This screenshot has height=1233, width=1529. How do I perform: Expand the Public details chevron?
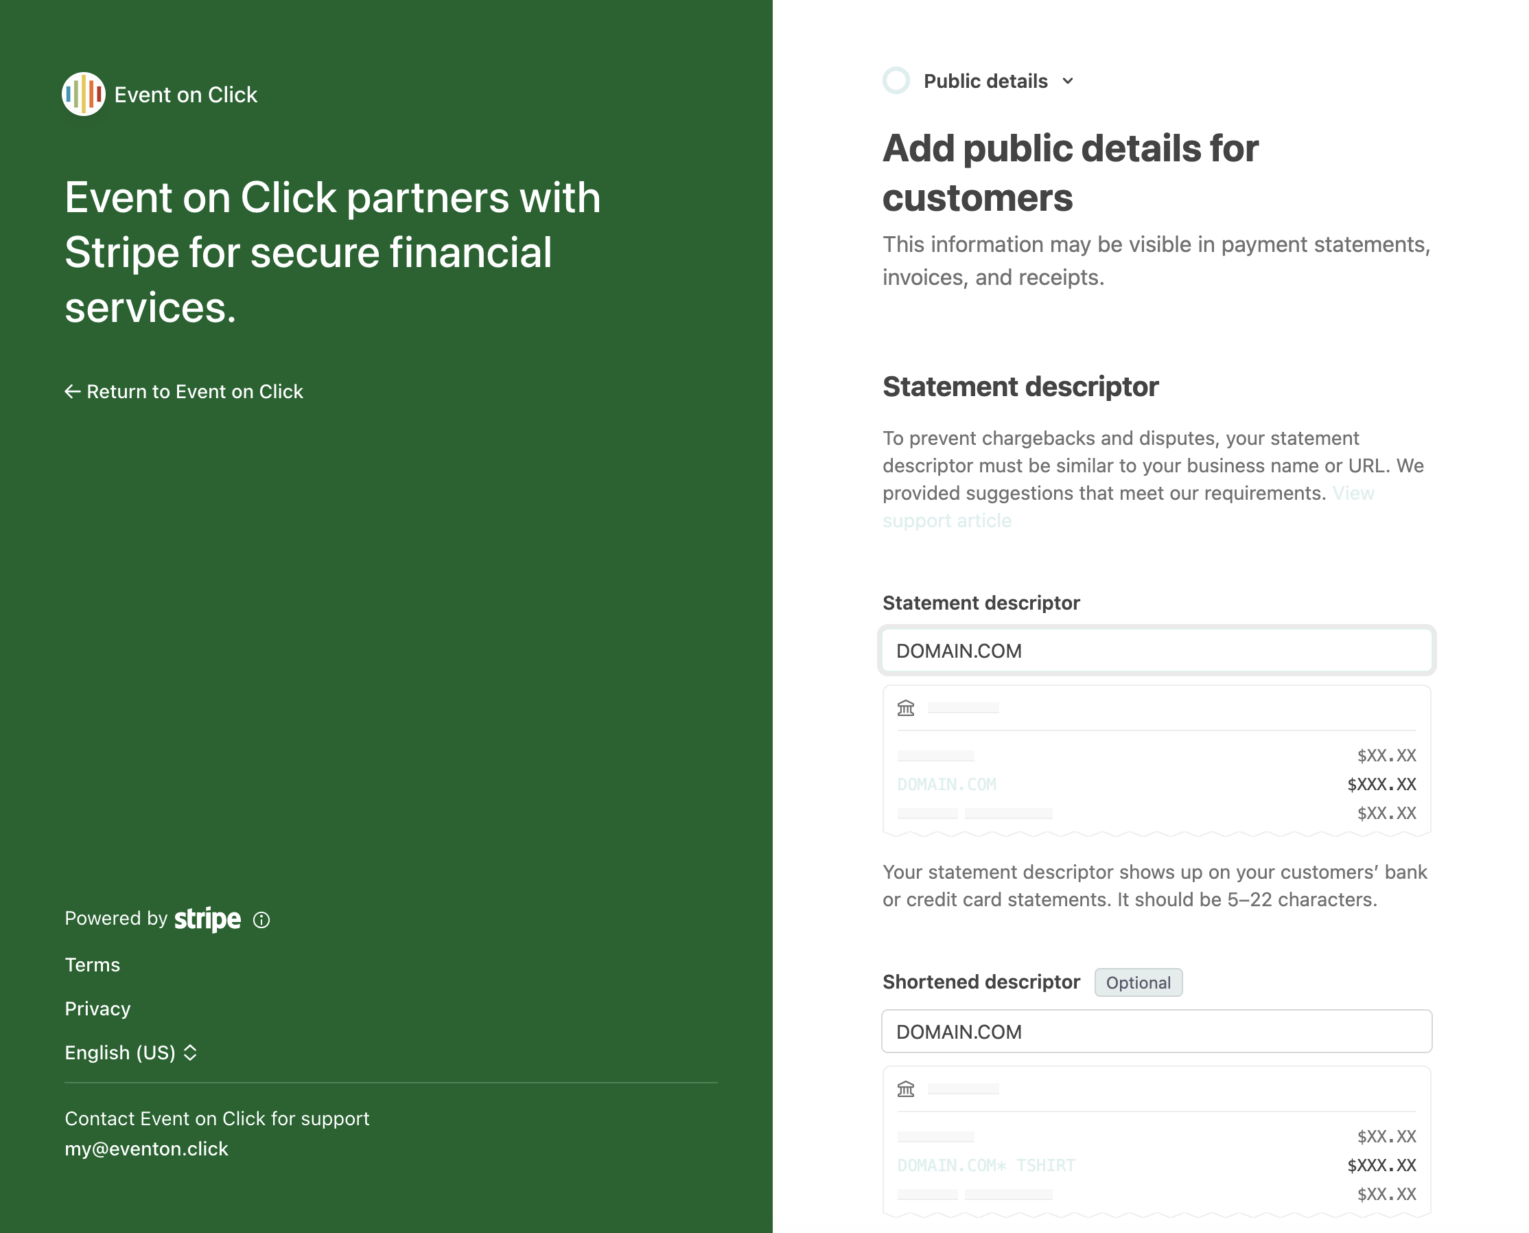(x=1068, y=82)
